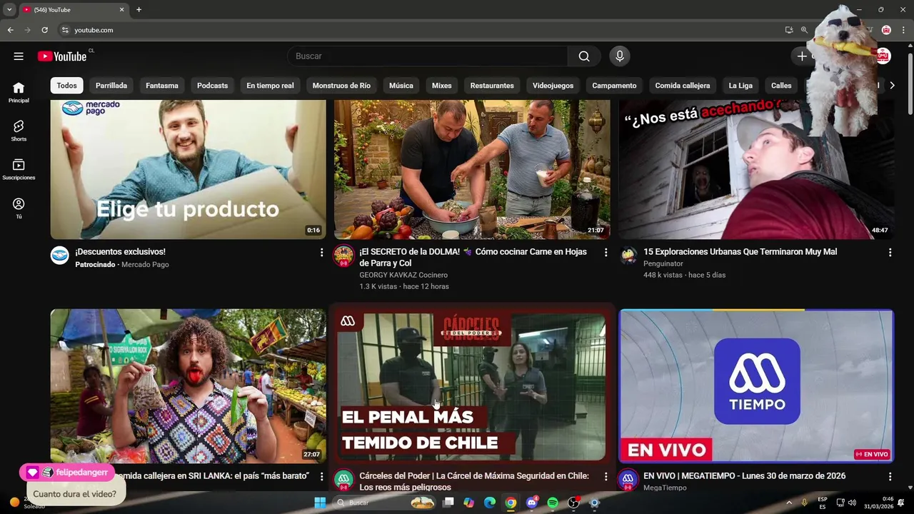
Task: Close the YouTube browser tab
Action: pos(121,10)
